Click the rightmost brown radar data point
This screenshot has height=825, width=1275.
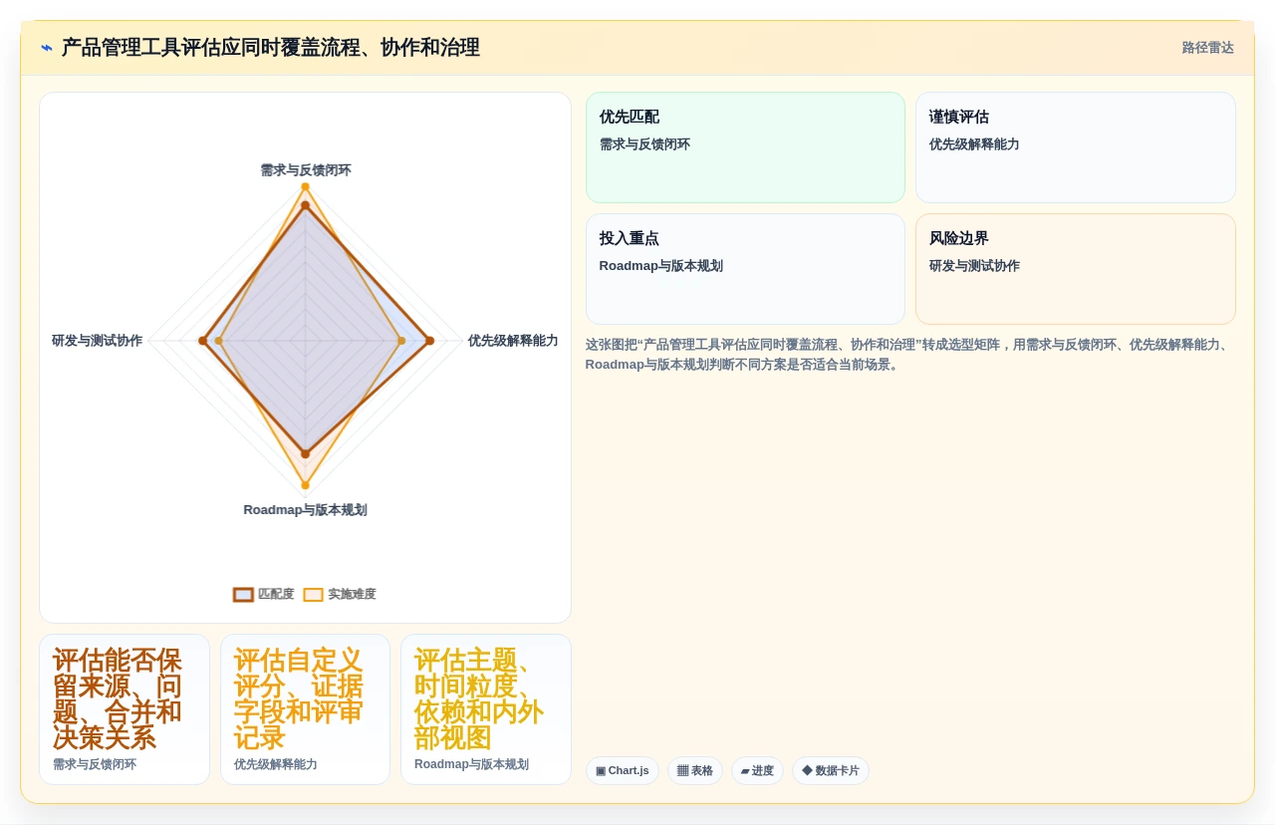tap(430, 341)
